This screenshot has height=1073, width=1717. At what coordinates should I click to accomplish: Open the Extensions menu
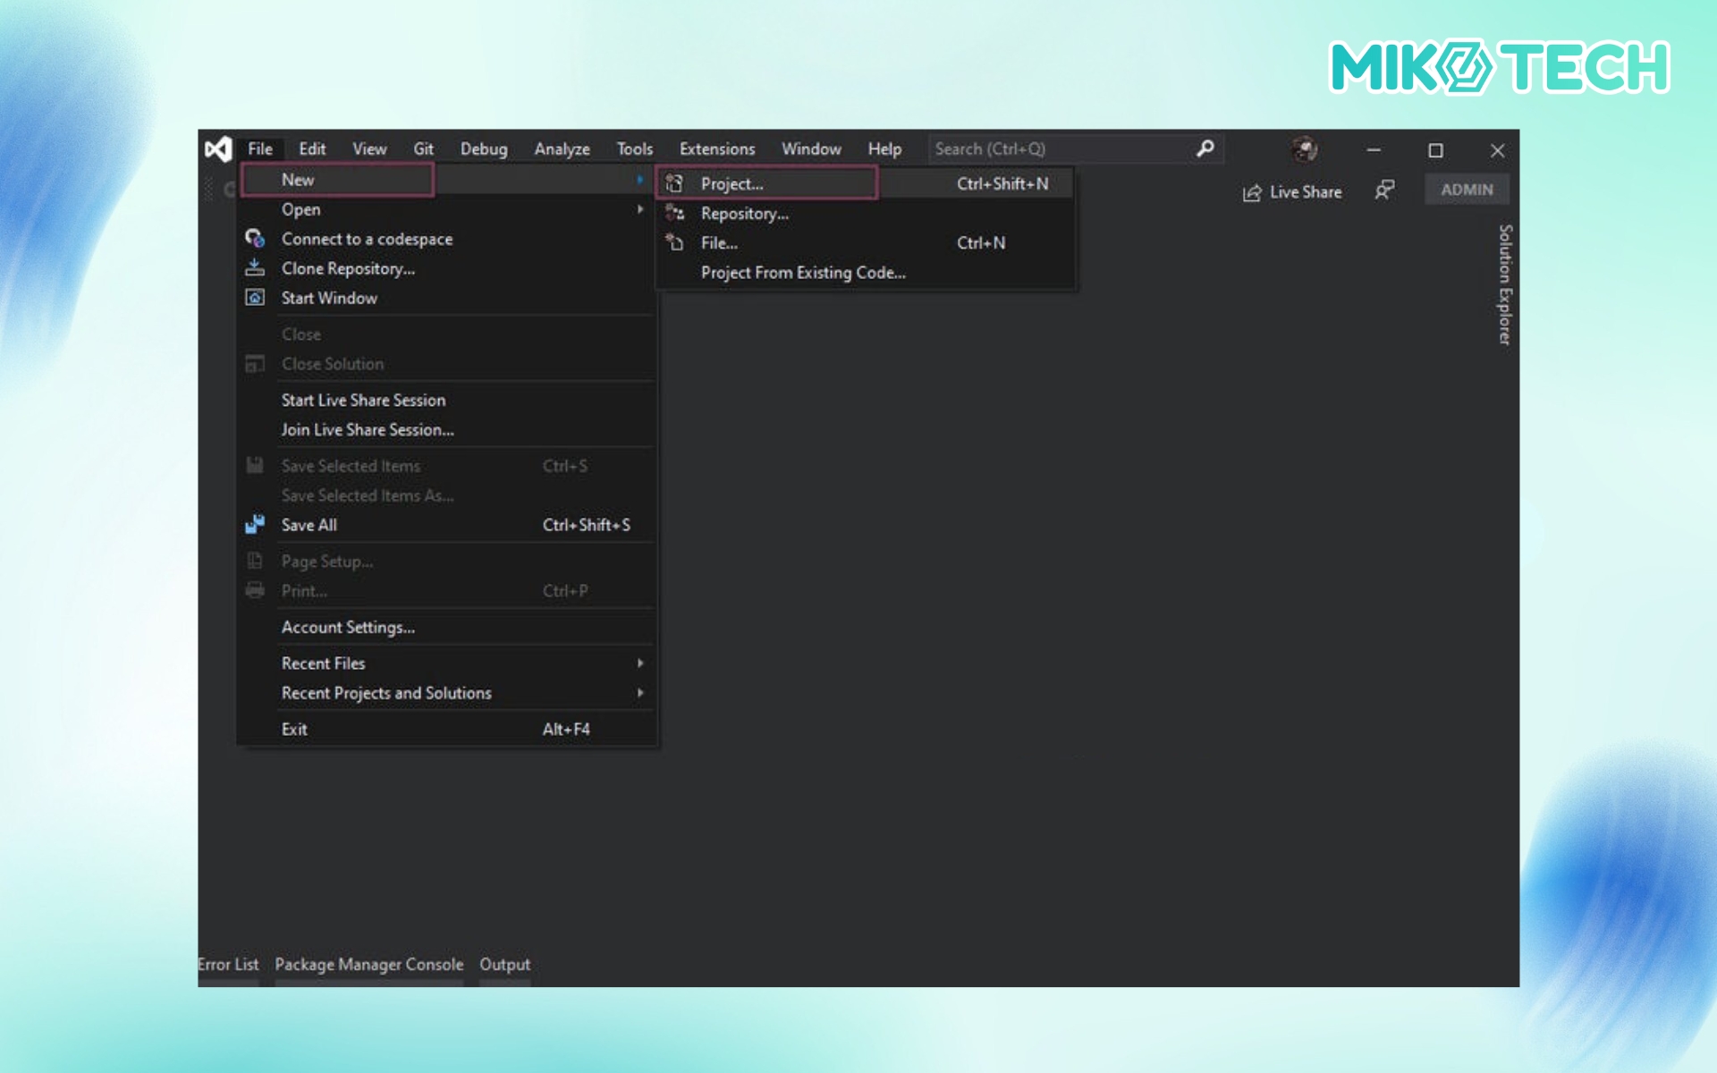coord(716,149)
